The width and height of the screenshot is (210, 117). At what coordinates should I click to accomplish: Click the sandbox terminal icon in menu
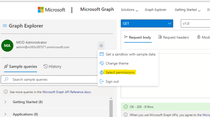coord(102,54)
